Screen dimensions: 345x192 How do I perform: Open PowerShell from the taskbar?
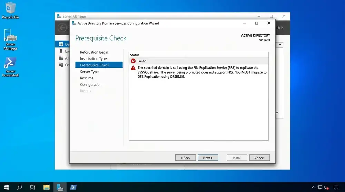tap(73, 187)
